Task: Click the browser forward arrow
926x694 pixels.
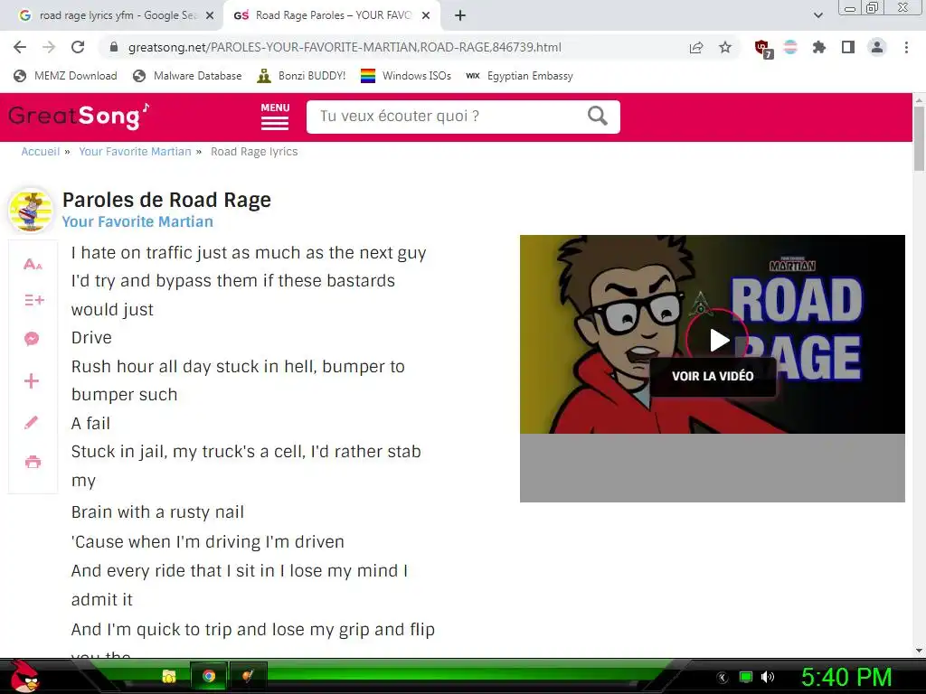Action: (x=49, y=47)
